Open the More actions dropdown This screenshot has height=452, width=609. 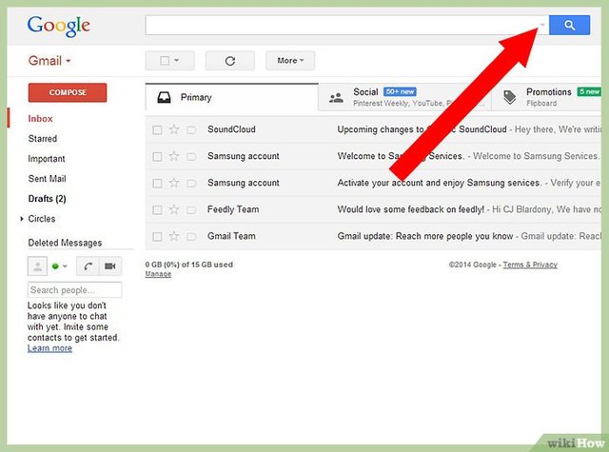coord(290,61)
